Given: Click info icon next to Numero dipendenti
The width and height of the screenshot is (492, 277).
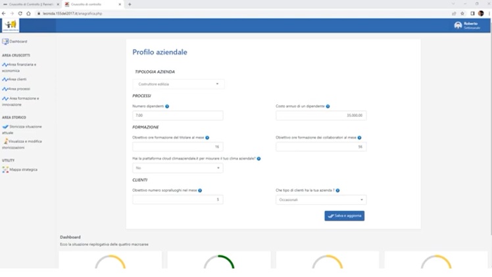Looking at the screenshot, I should [x=167, y=106].
